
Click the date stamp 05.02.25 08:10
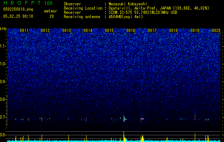click(x=18, y=16)
